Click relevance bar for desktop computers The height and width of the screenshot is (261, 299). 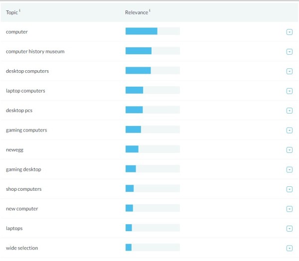[x=152, y=70]
